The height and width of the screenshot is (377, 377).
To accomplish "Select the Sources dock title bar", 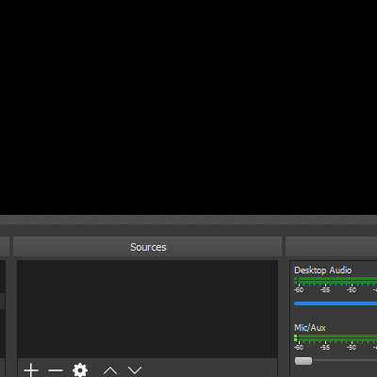I will tap(147, 247).
